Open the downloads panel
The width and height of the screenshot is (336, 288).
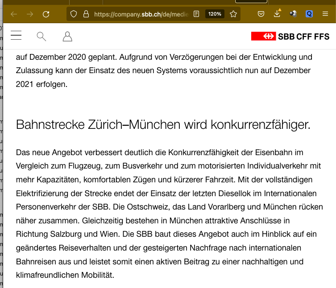(x=277, y=13)
